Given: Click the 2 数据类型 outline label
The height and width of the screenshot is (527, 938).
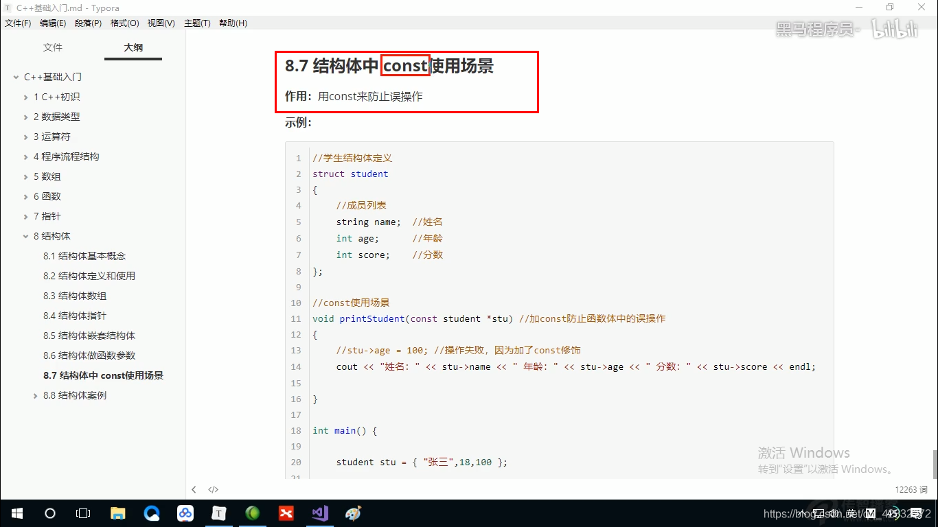Looking at the screenshot, I should [57, 117].
